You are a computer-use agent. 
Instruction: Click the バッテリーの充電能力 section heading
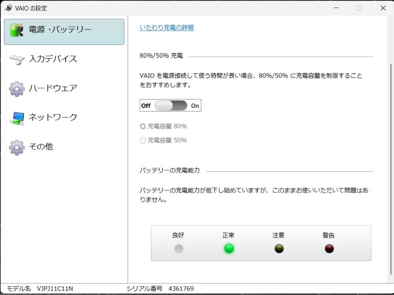point(169,170)
